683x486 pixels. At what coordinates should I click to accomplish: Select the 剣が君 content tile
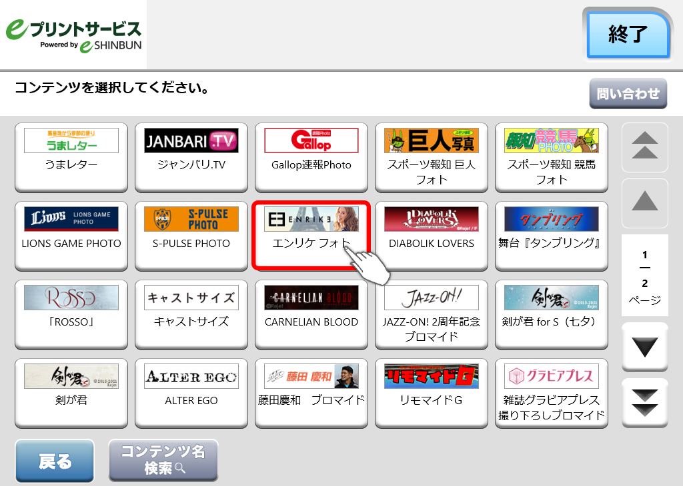71,393
